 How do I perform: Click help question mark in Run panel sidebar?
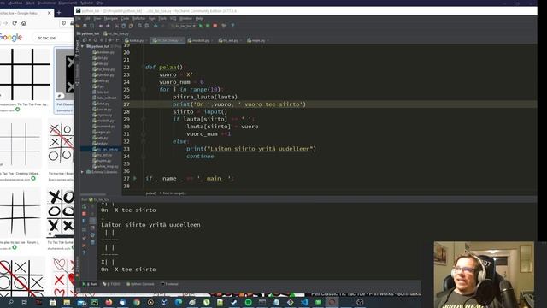click(x=84, y=252)
